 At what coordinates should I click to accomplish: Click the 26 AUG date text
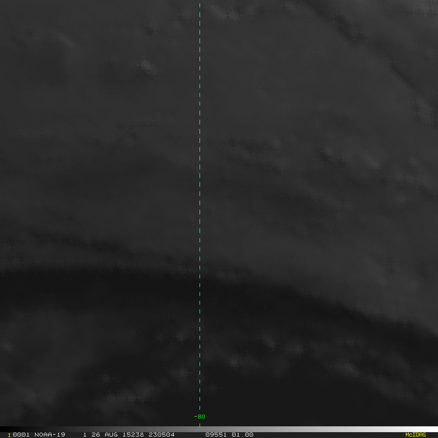tap(105, 435)
